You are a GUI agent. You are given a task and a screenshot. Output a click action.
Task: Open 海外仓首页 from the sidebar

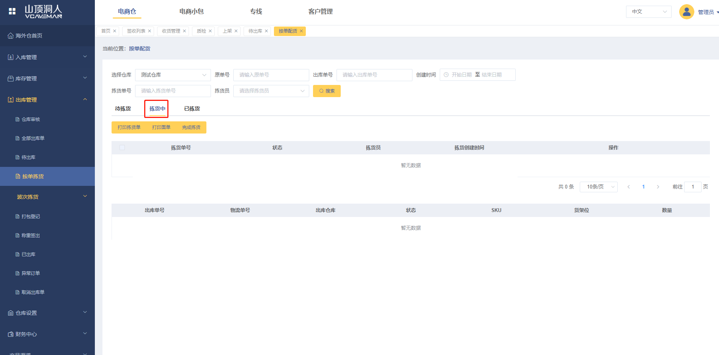coord(29,36)
